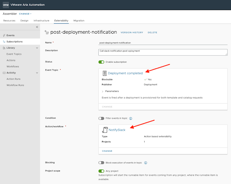Click the DELETE button
The height and width of the screenshot is (184, 231).
[153, 33]
